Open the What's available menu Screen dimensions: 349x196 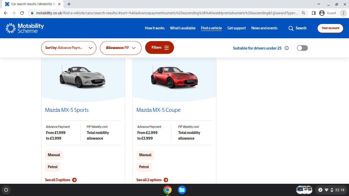183,28
